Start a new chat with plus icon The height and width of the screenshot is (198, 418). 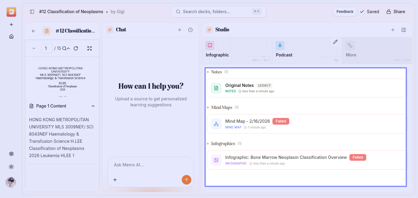[180, 30]
